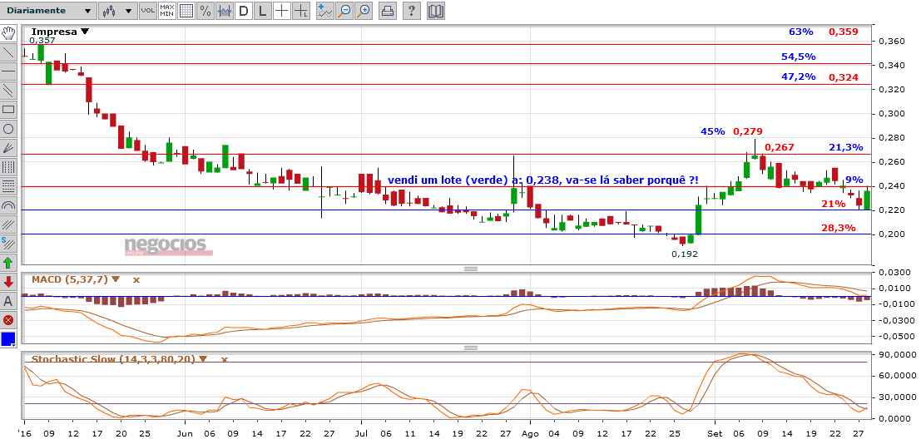Toggle the chart grid display

tap(186, 11)
